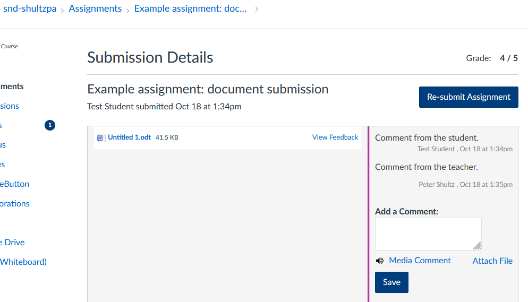Click 'Test Student submitted Oct 18 at 1:34pm'
This screenshot has height=302, width=528.
pos(164,107)
